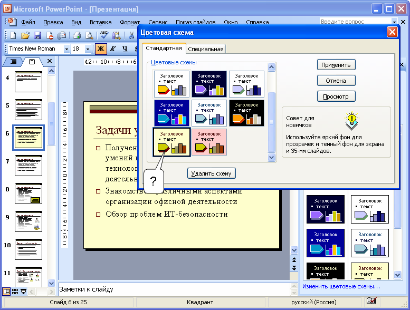Click the русский (Россия) language indicator
This screenshot has width=410, height=310.
point(314,302)
